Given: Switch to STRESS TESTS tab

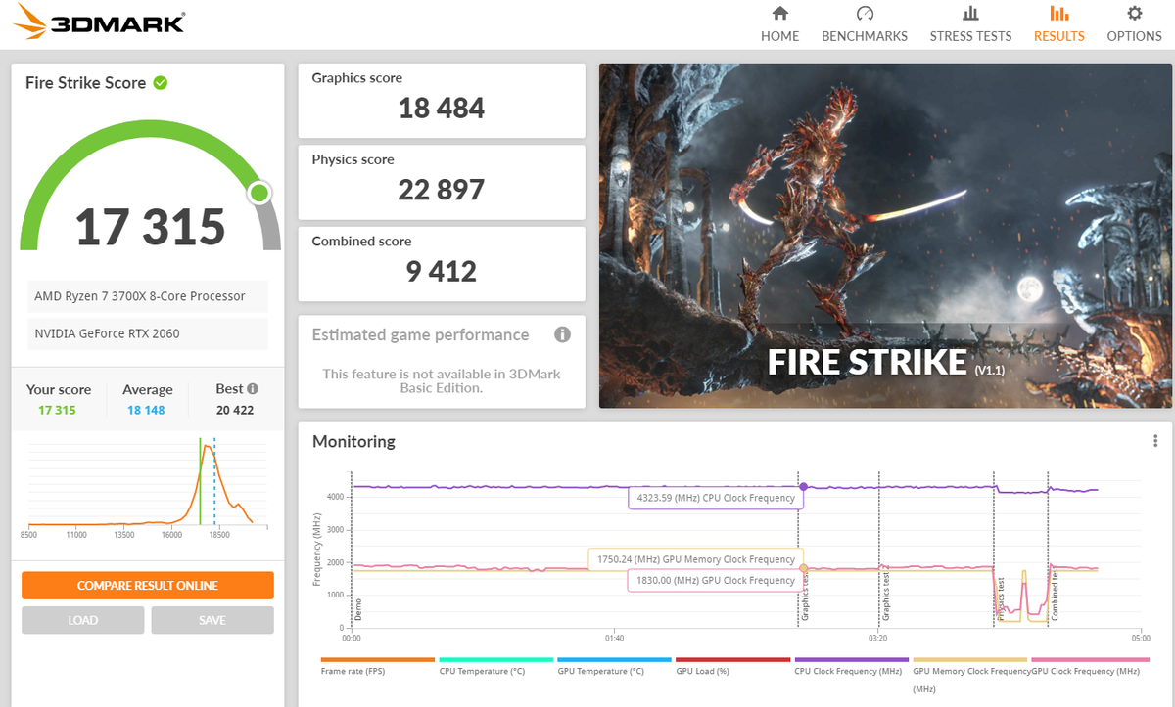Looking at the screenshot, I should (x=970, y=24).
